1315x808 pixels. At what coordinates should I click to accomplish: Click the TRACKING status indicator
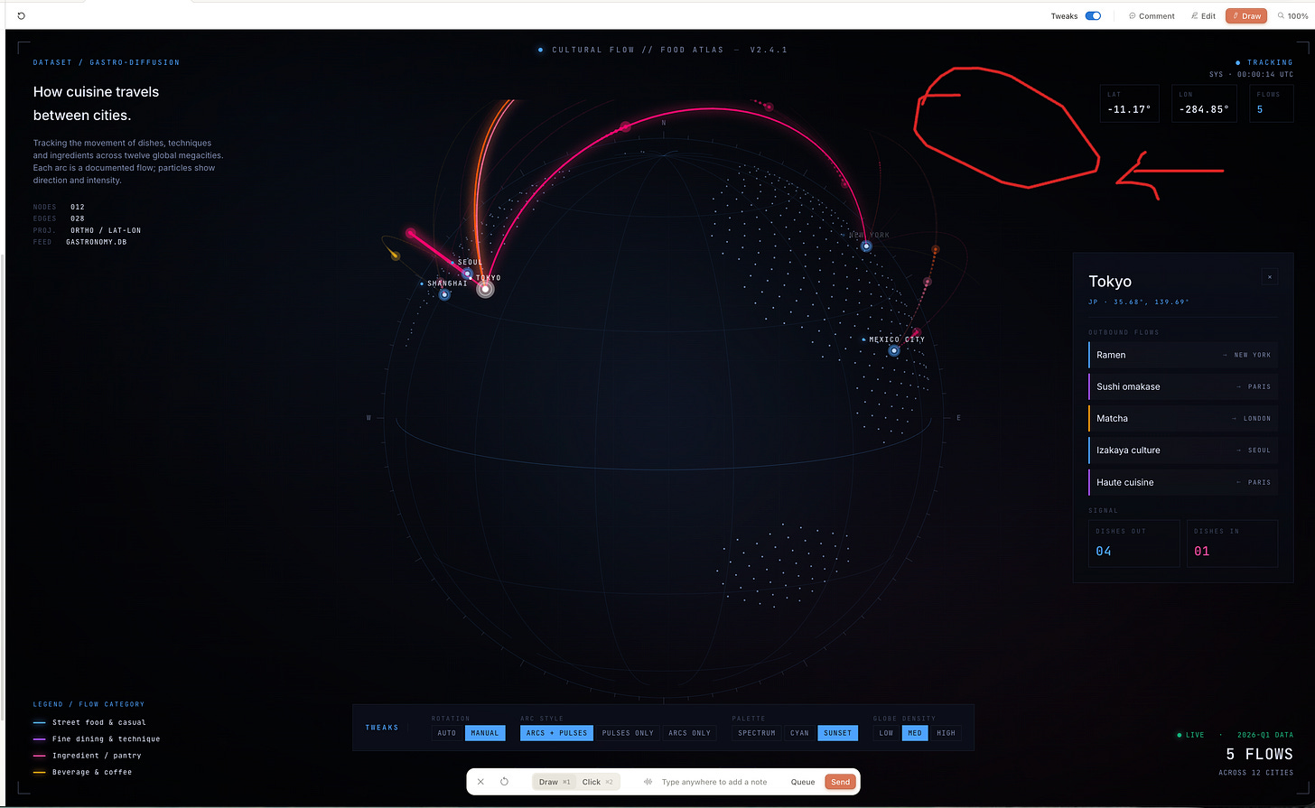click(x=1264, y=63)
